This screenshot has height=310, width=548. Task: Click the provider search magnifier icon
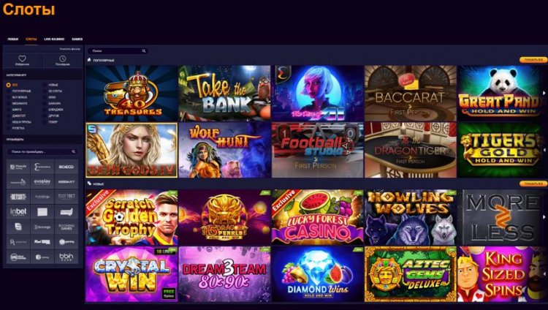(x=73, y=151)
